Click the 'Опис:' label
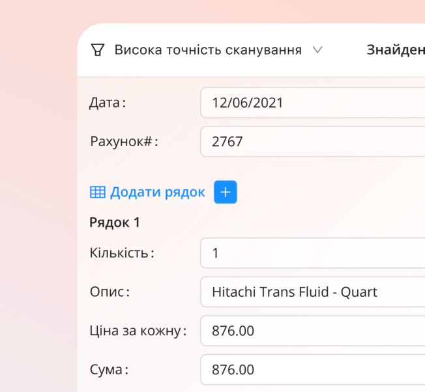Viewport: 425px width, 392px height. (x=110, y=292)
